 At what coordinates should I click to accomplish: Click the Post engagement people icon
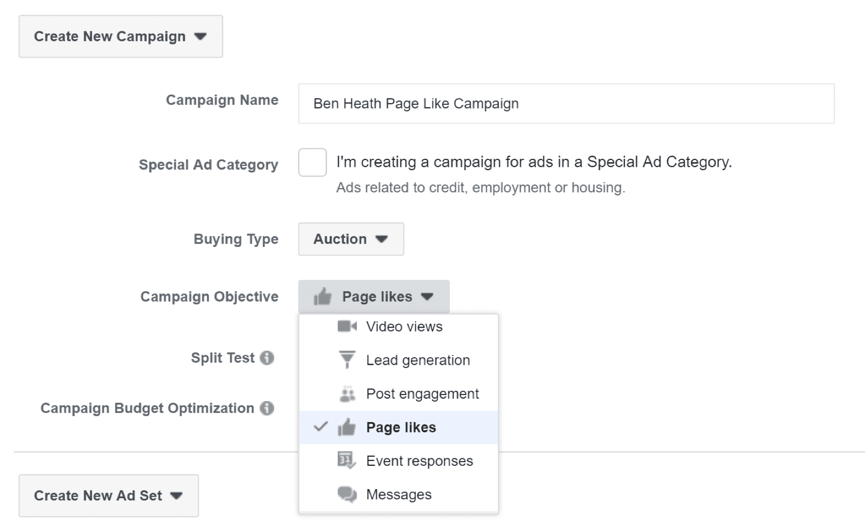point(347,394)
